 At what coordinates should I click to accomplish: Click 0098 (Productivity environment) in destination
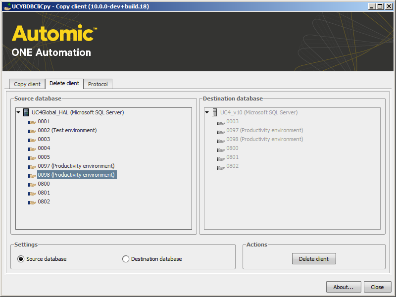pos(265,139)
